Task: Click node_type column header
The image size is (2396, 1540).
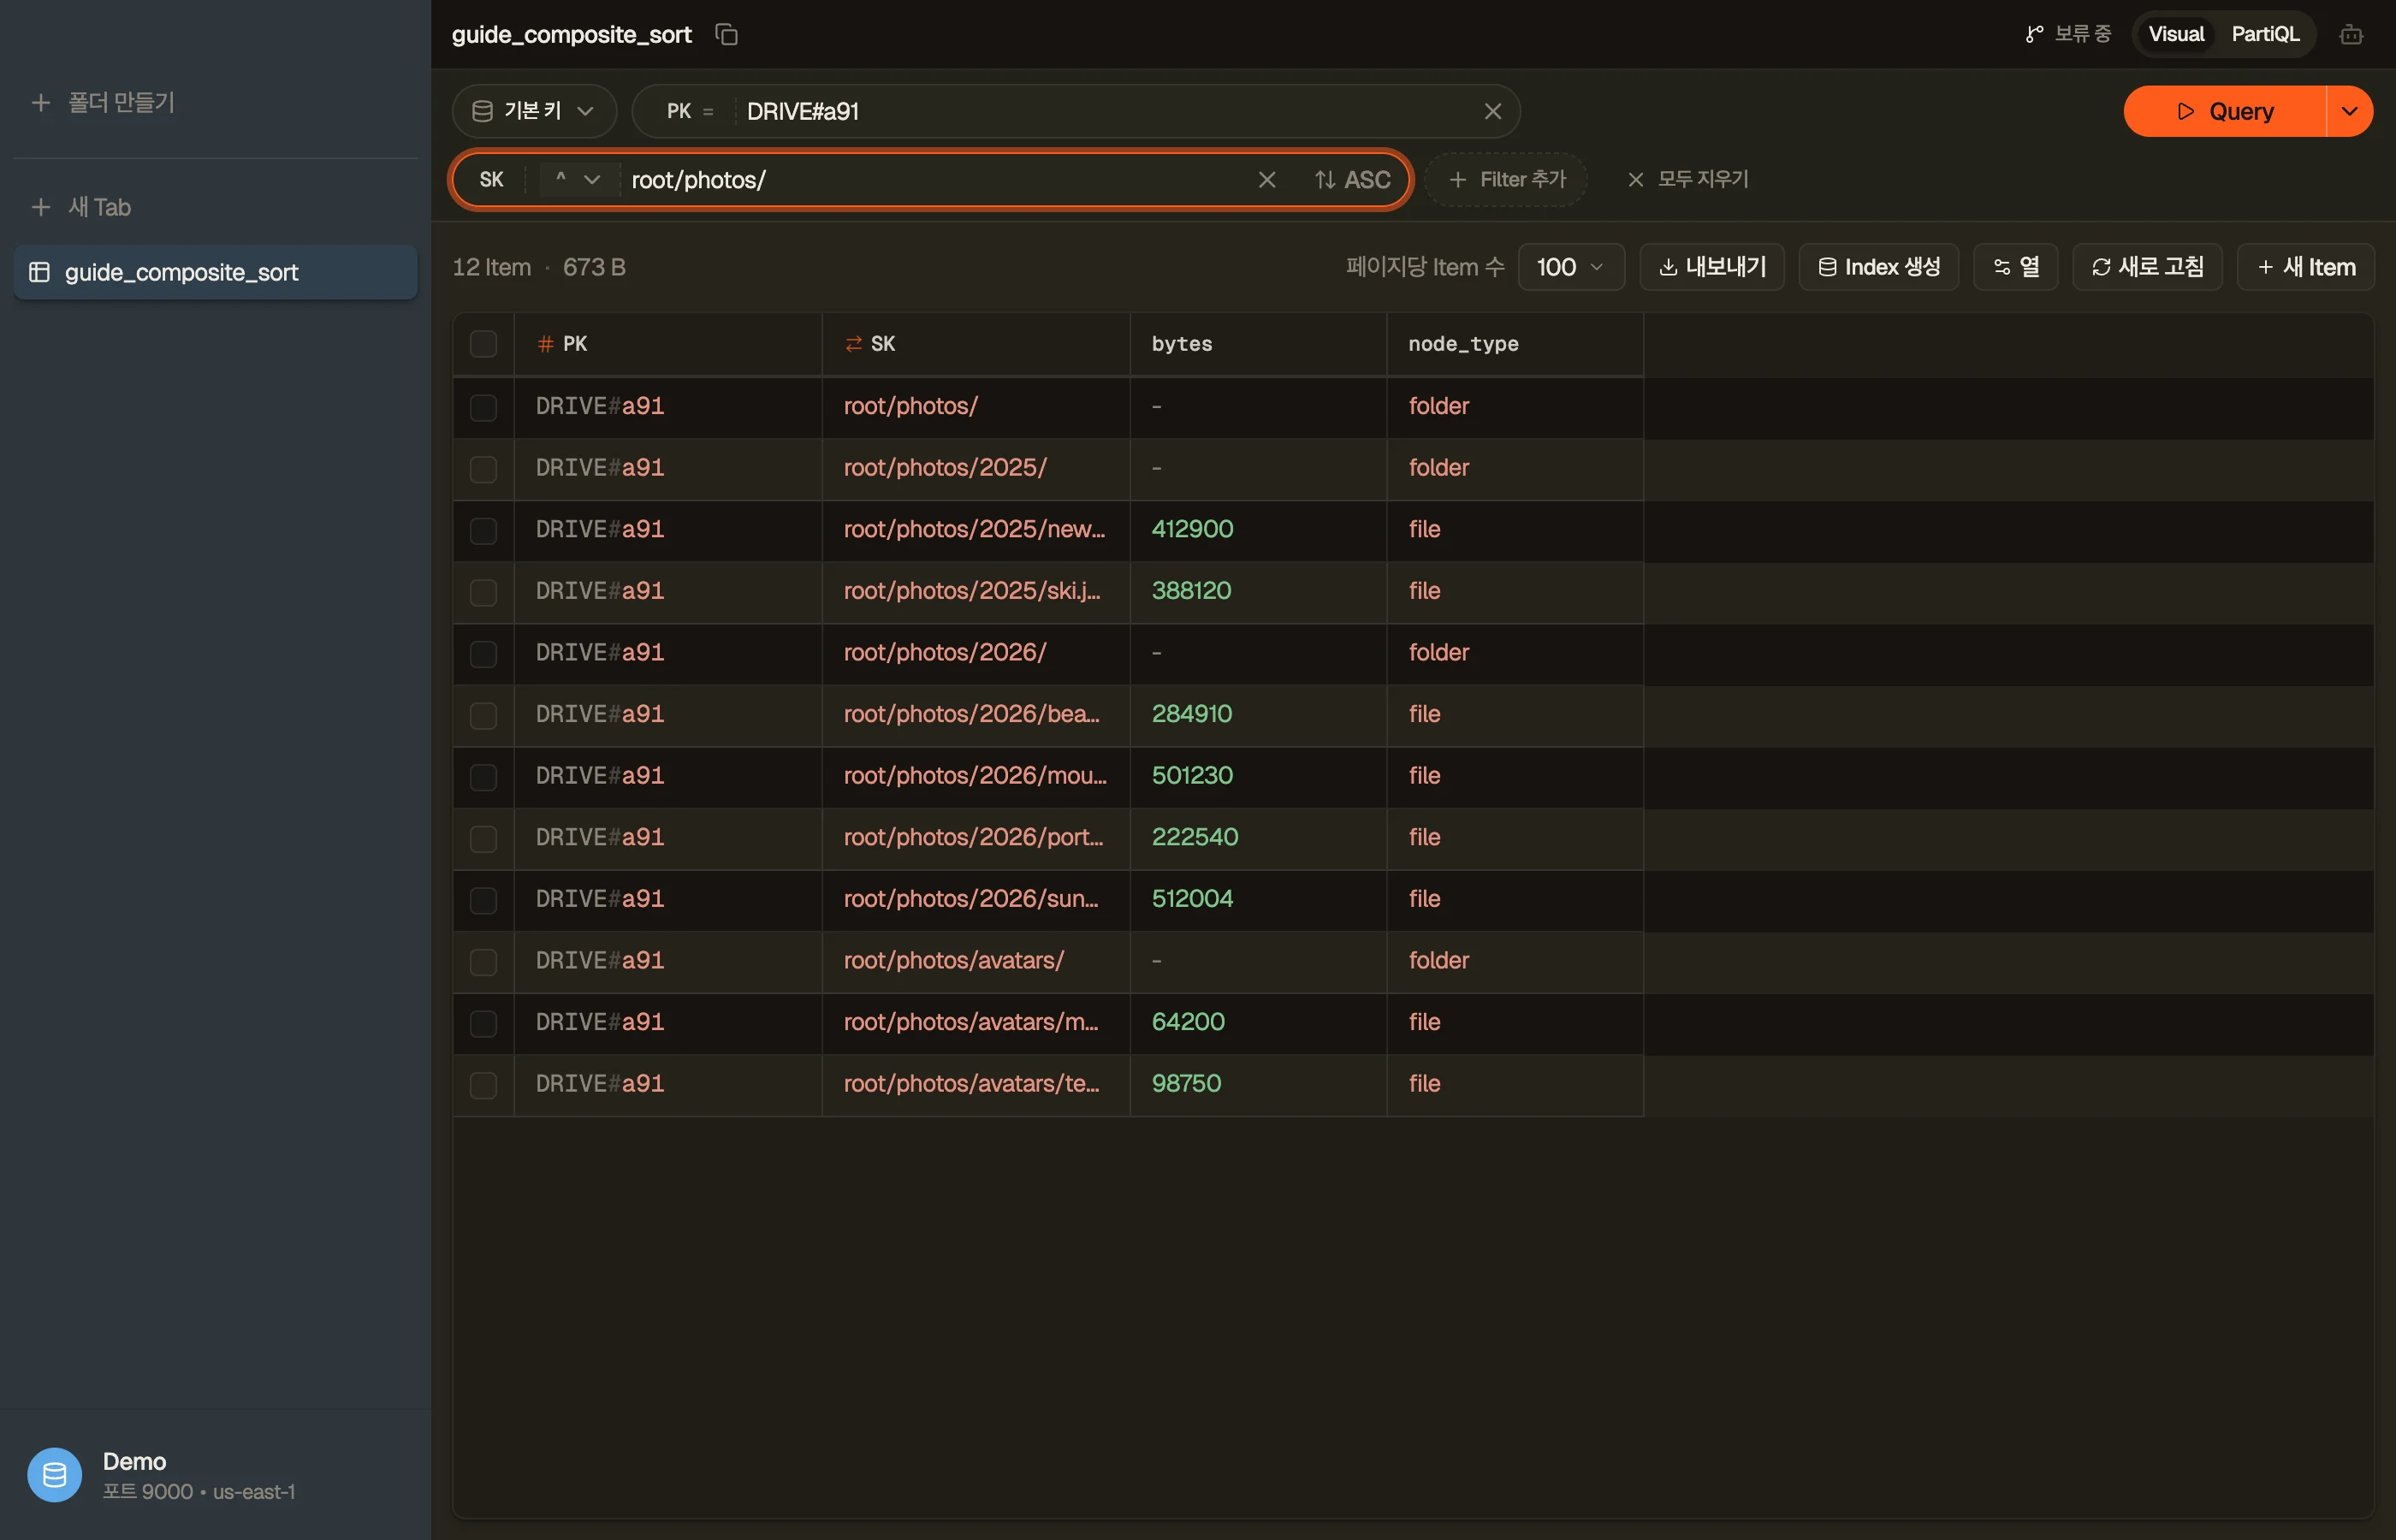Action: (1515, 344)
